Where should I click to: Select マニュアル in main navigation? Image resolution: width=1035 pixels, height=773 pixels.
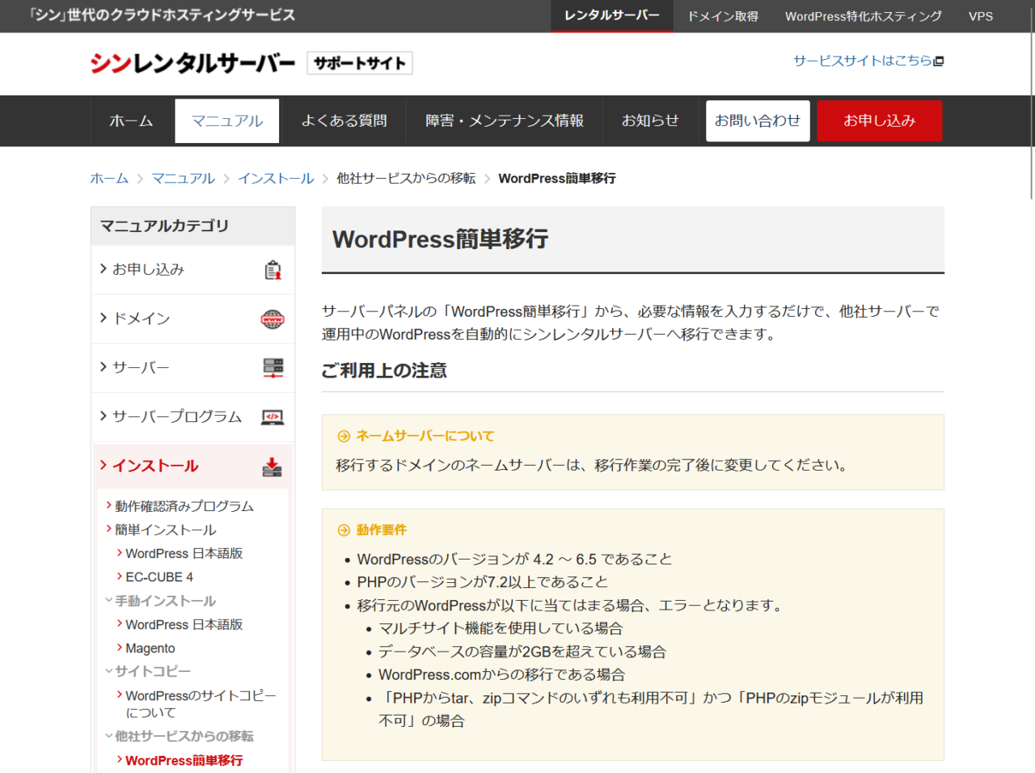pos(227,121)
